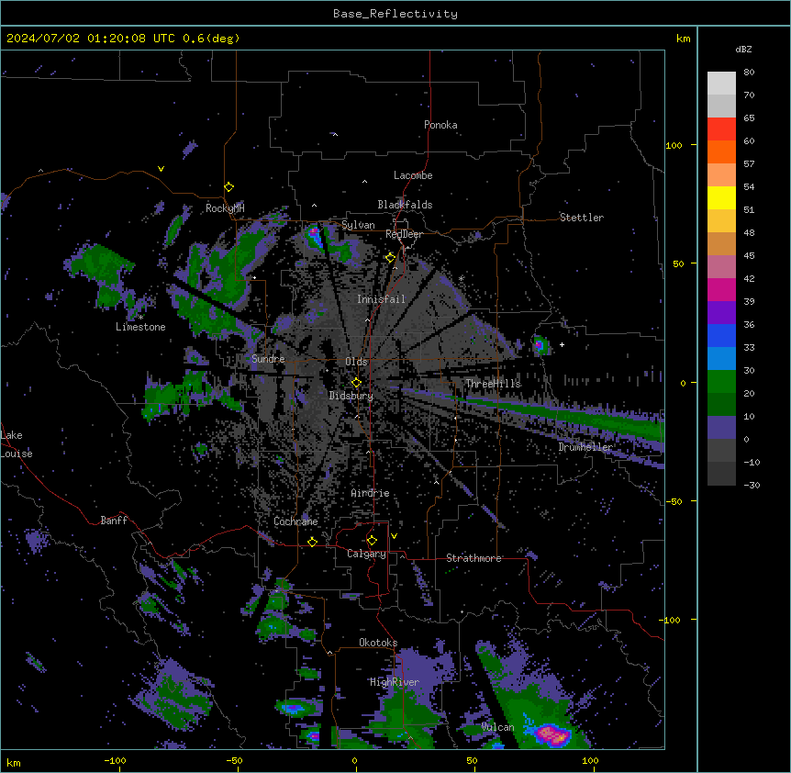Pick the red 60-65 dBZ legend swatch
Image resolution: width=791 pixels, height=773 pixels.
[721, 129]
